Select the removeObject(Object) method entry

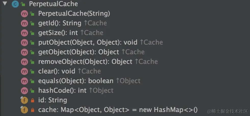tap(85, 62)
